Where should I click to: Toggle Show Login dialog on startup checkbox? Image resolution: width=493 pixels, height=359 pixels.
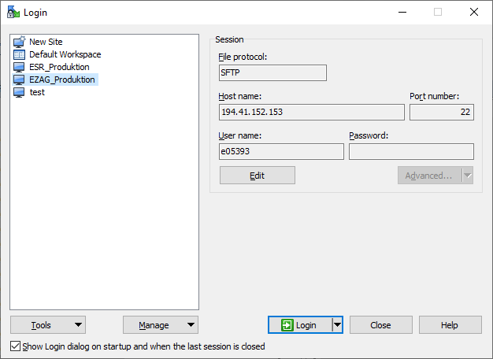pos(15,346)
